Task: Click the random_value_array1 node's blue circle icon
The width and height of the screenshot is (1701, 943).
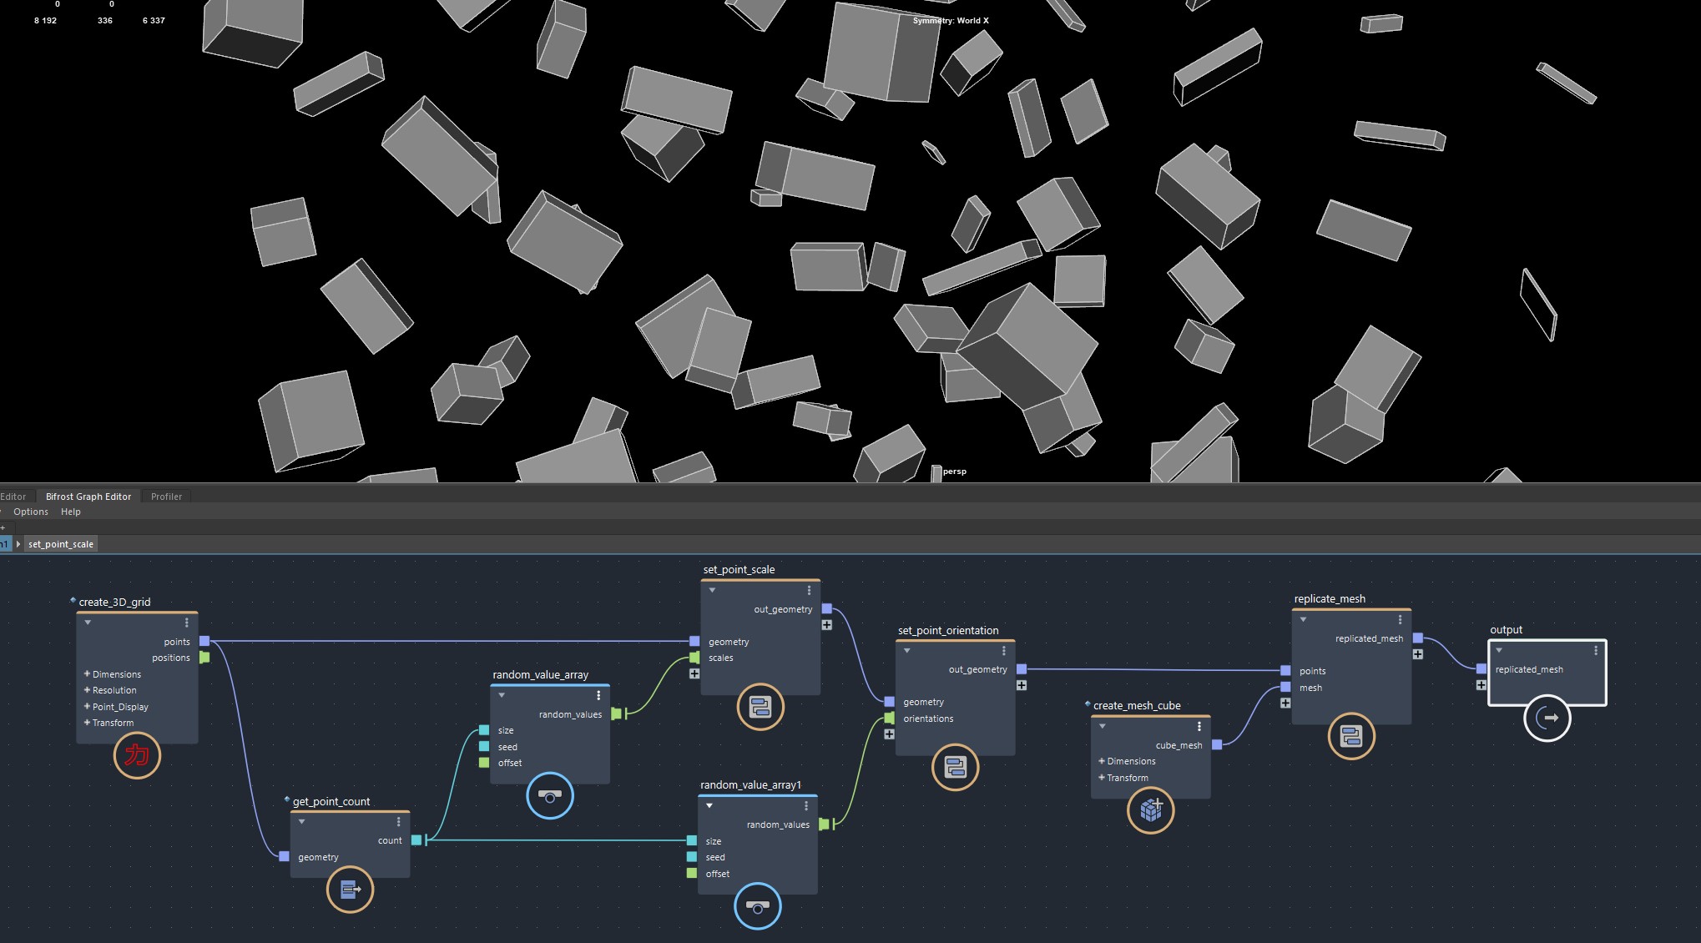Action: pyautogui.click(x=758, y=906)
